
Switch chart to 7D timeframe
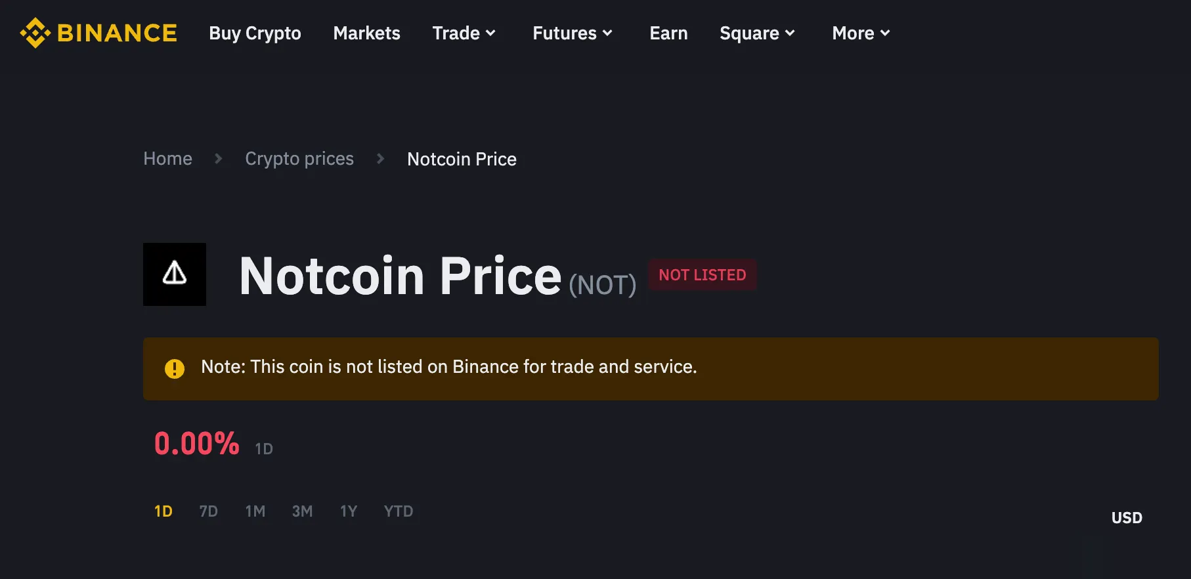pyautogui.click(x=209, y=511)
